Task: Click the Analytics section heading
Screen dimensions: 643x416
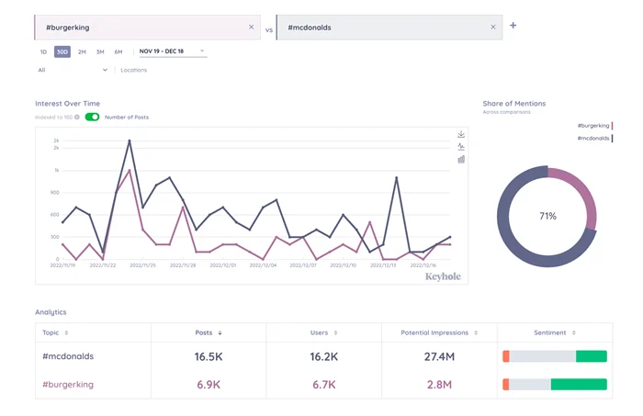Action: [51, 312]
